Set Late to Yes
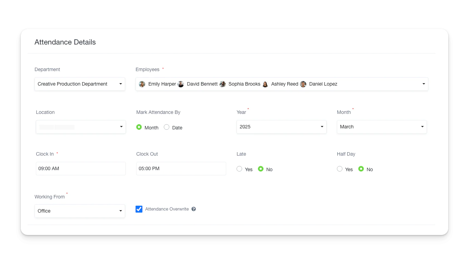Viewport: 469px width, 264px height. [x=239, y=169]
